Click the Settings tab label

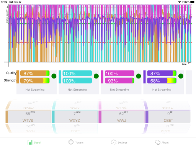(122, 142)
